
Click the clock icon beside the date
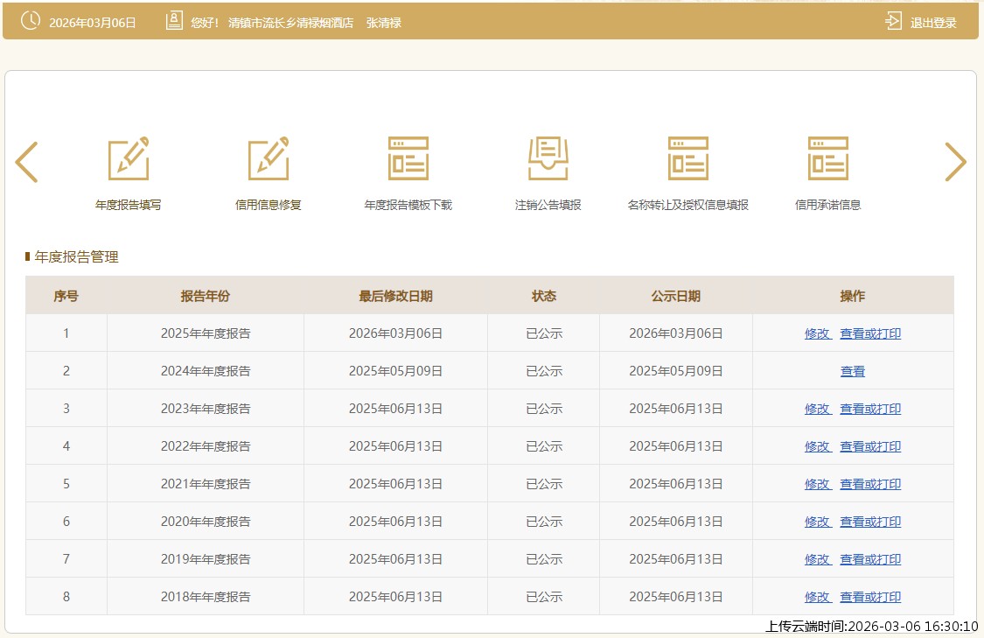click(x=31, y=21)
